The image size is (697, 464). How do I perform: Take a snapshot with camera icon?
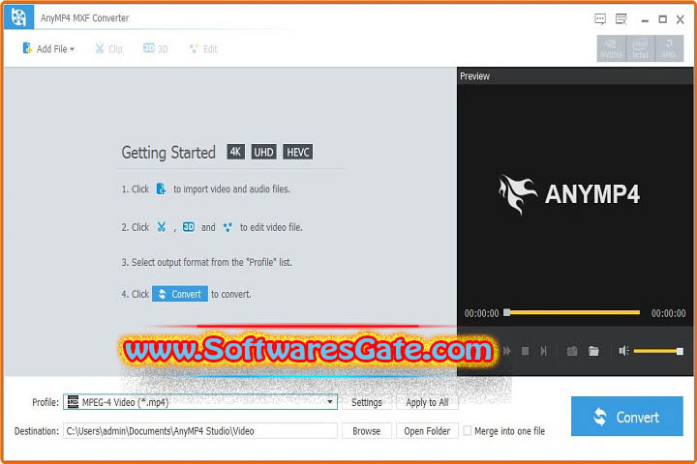click(572, 351)
